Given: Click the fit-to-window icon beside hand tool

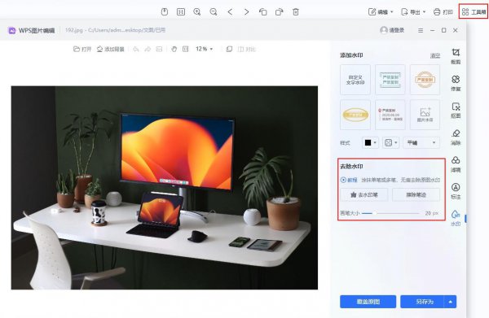Looking at the screenshot, I should tap(186, 49).
